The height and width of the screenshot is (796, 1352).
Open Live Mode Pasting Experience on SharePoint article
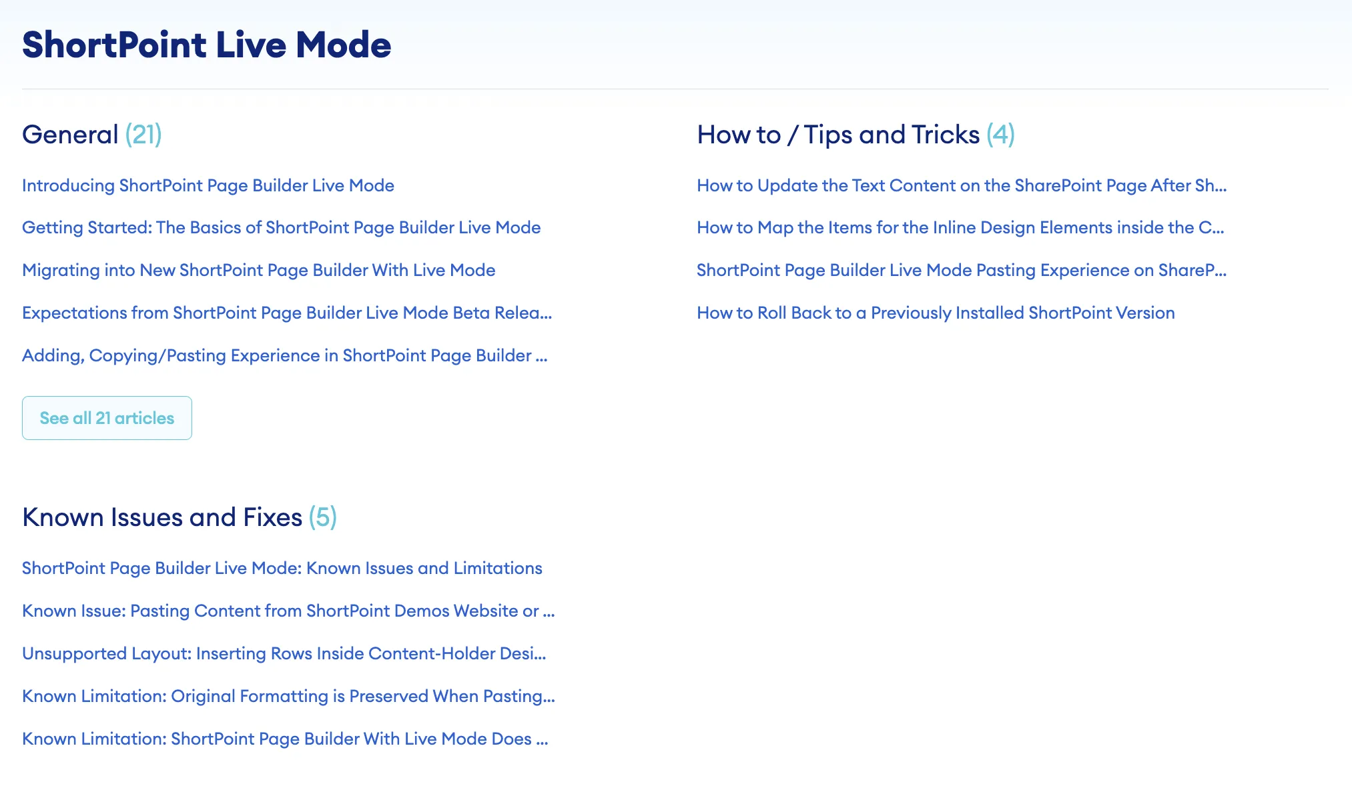click(x=962, y=270)
